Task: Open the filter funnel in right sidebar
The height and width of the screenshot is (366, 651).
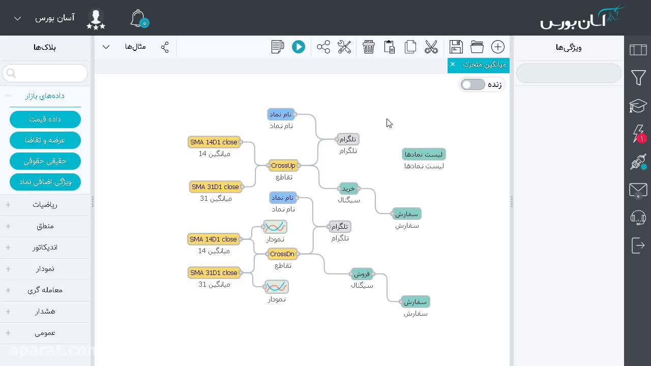Action: point(638,78)
